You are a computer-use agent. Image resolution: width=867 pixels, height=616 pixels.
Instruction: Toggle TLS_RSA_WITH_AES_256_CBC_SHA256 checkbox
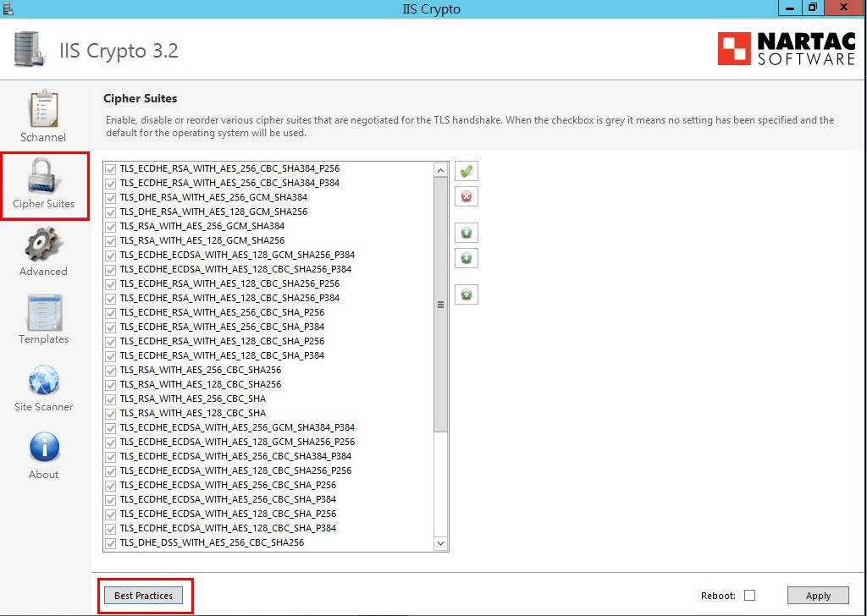[111, 370]
